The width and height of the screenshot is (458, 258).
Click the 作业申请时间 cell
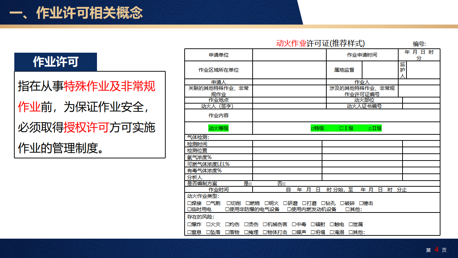click(362, 55)
